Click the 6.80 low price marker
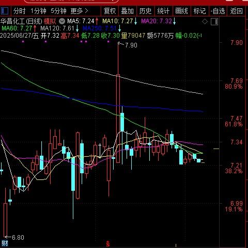248x248 pixels. click(18, 238)
